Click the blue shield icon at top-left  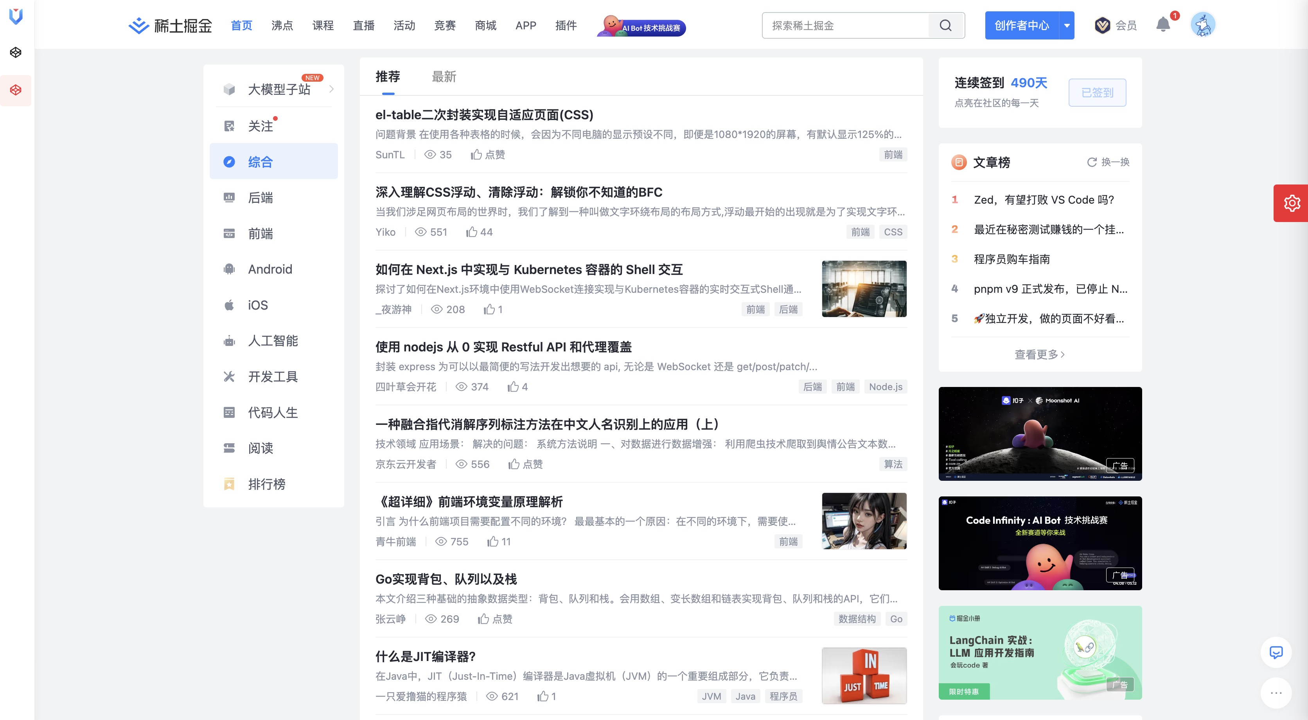(x=16, y=16)
